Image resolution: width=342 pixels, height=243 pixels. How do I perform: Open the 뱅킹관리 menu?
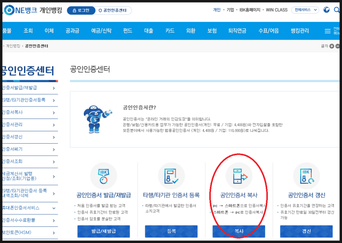pos(300,31)
